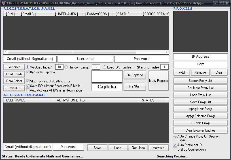Click the Search Proxy List button
Viewport: 231px width, 160px height.
tap(200, 81)
